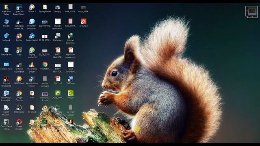This screenshot has width=260, height=146.
Task: Select the Doc1.pdf file
Action: (58, 80)
